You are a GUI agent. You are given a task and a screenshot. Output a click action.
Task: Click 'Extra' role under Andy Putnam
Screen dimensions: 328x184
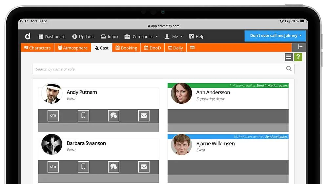(x=71, y=98)
